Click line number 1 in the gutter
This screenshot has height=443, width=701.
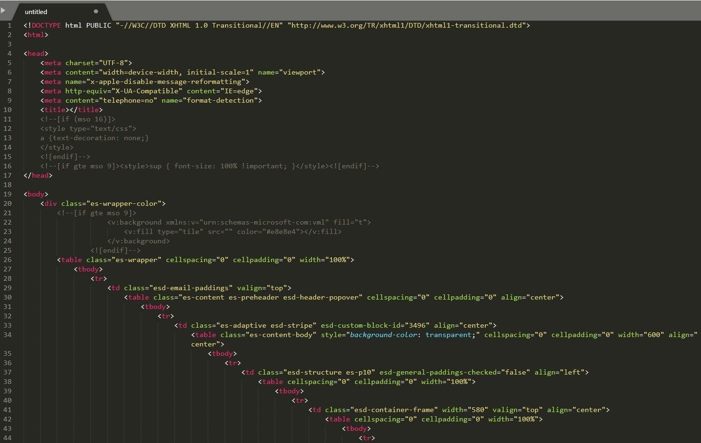[x=9, y=25]
